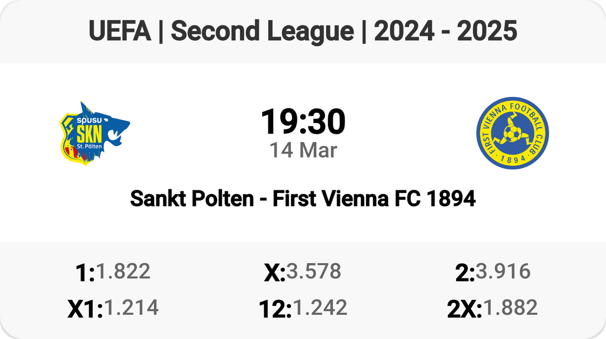Select home win odds 1.822
This screenshot has width=606, height=339.
coord(123,271)
